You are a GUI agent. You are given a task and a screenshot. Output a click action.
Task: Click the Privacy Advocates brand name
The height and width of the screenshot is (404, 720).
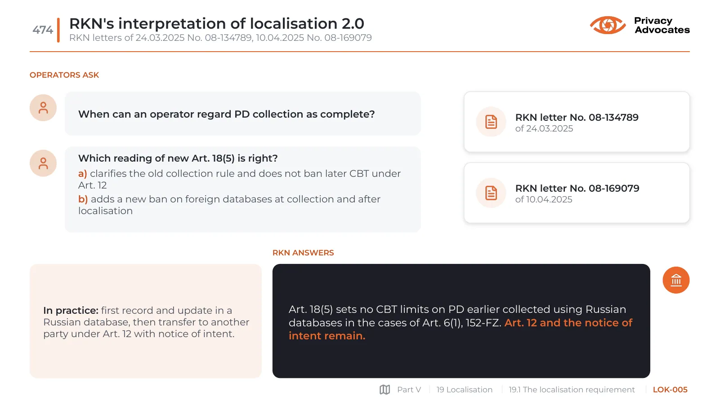click(x=662, y=25)
